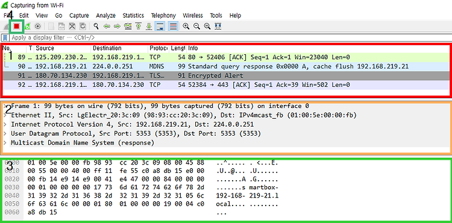Open the Wireless menu
The width and height of the screenshot is (452, 223).
tap(193, 16)
